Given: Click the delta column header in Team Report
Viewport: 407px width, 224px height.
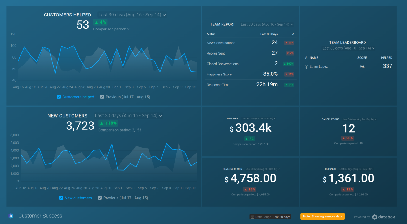Looking at the screenshot, I should point(293,34).
